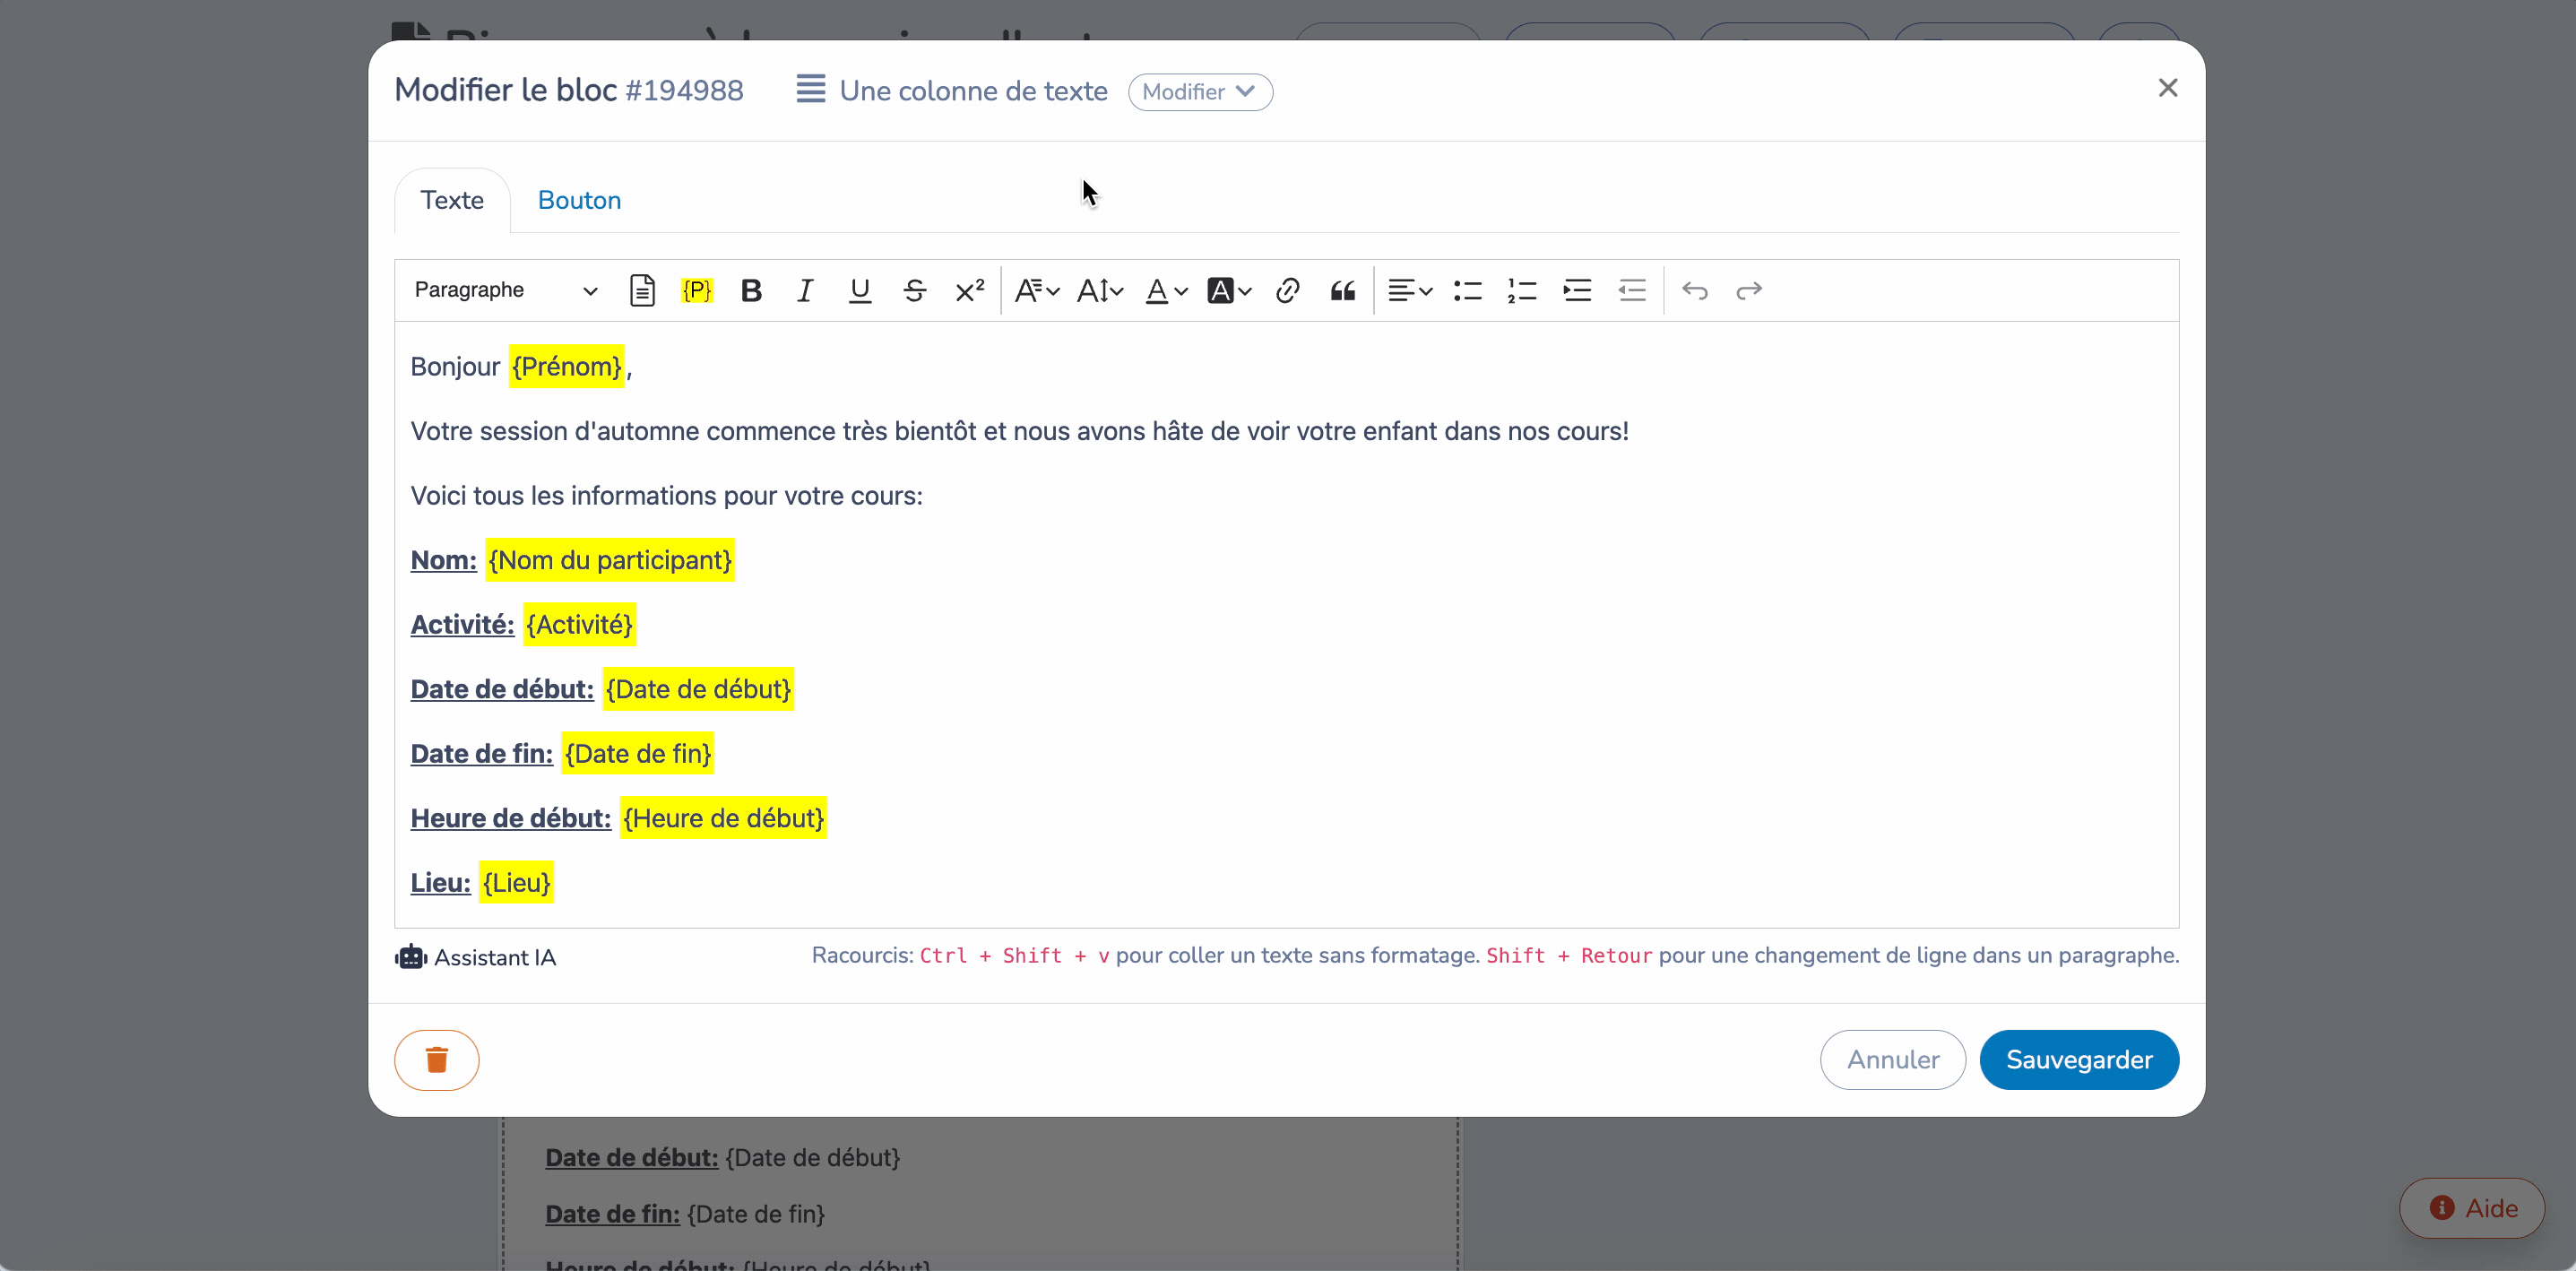Switch to the Texte tab

[x=452, y=200]
